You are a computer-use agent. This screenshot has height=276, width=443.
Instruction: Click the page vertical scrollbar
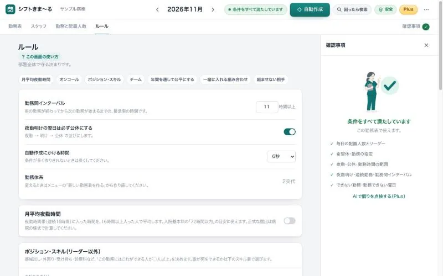[x=440, y=45]
